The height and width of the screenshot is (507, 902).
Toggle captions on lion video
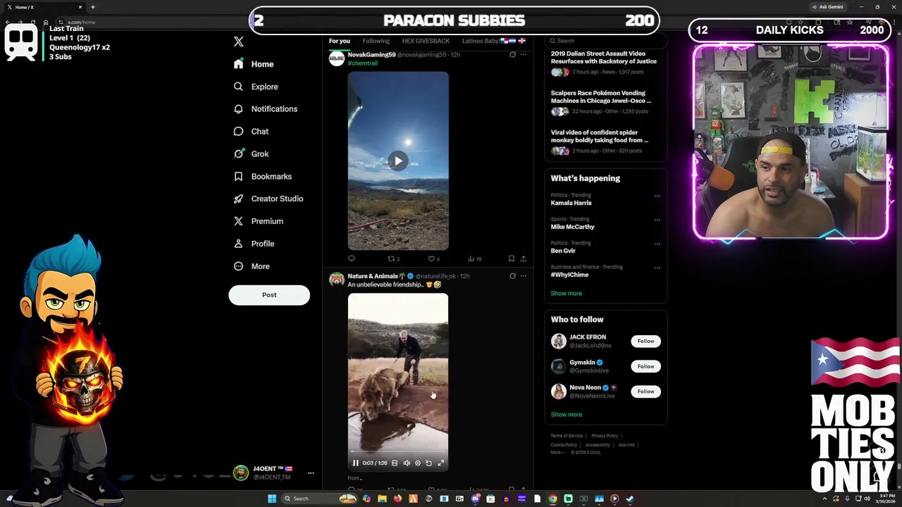tap(395, 463)
